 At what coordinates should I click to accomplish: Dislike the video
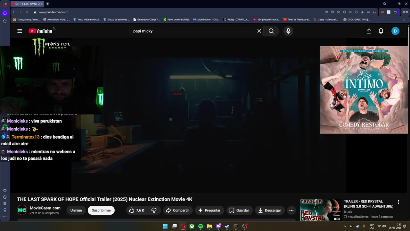point(154,210)
